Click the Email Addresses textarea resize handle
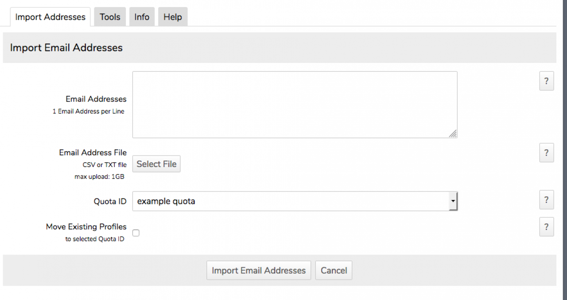 click(453, 133)
